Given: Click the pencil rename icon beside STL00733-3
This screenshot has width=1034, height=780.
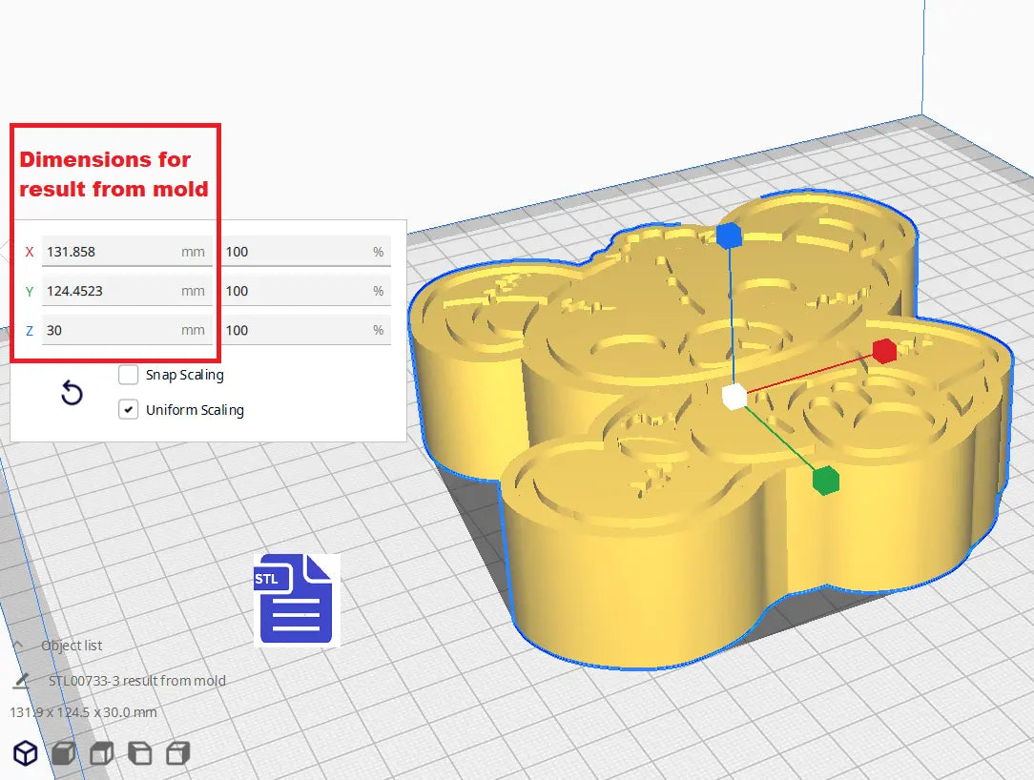Looking at the screenshot, I should click(21, 681).
